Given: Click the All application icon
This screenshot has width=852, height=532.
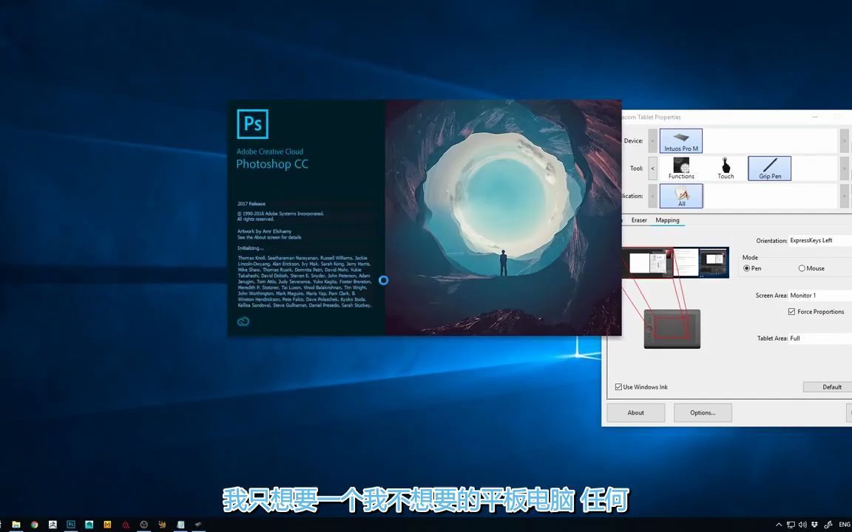Looking at the screenshot, I should tap(680, 195).
